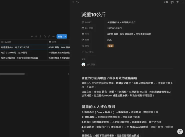The height and width of the screenshot is (137, 185).
Task: Expand the 新建 button dropdown arrow
Action: (65, 36)
